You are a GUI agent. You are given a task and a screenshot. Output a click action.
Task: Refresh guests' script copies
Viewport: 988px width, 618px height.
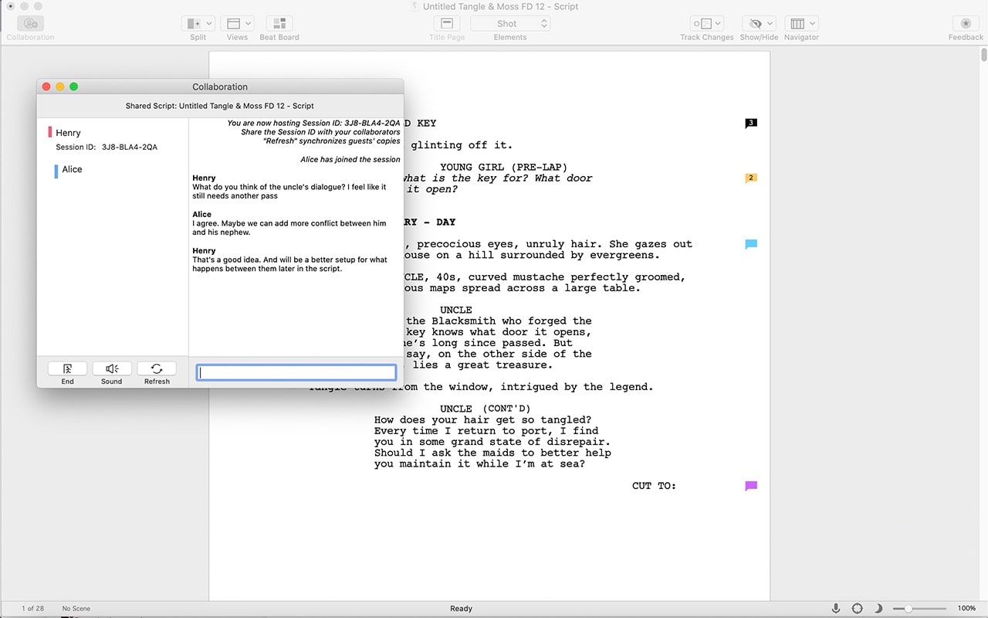click(x=157, y=369)
